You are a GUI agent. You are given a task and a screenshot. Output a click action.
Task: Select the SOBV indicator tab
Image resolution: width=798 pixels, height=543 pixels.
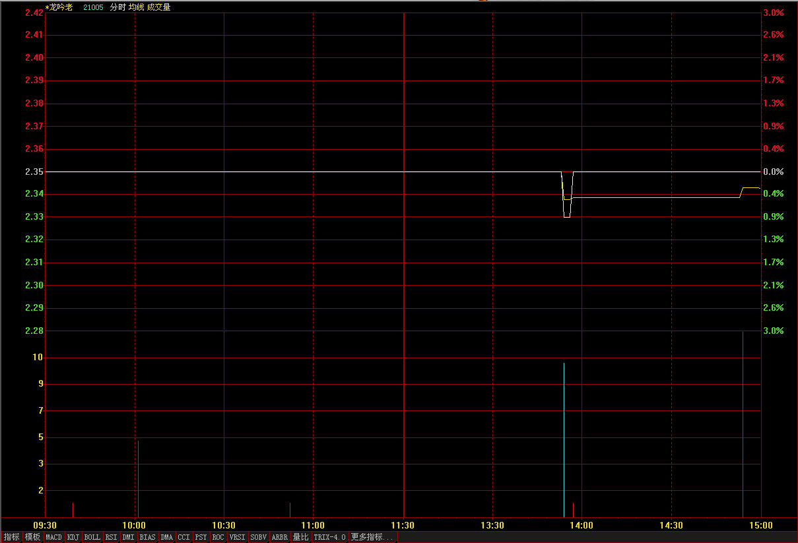coord(258,537)
